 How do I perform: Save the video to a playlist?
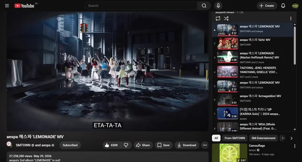[x=163, y=145]
